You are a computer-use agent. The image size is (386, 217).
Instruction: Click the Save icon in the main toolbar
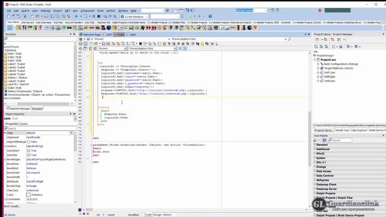coord(46,16)
